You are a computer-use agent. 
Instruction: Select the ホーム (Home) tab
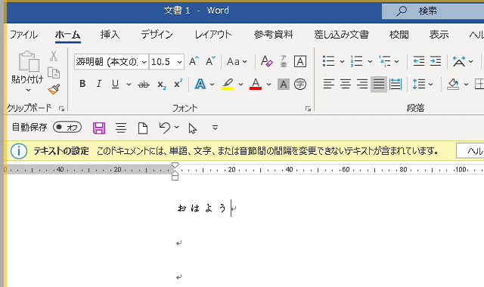click(68, 35)
